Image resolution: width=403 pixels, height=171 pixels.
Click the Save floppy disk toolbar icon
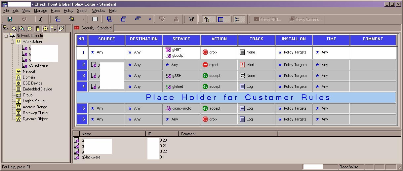point(10,19)
